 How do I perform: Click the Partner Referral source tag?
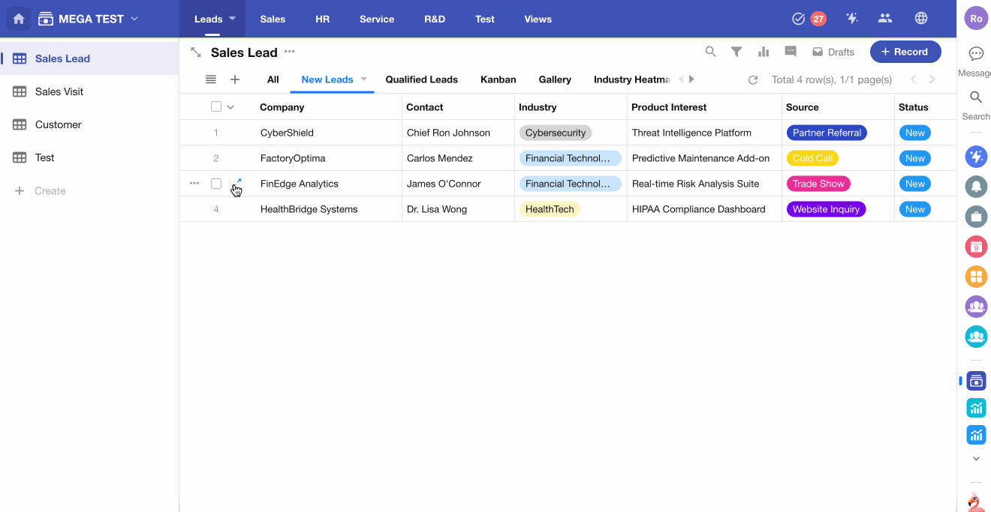click(827, 133)
